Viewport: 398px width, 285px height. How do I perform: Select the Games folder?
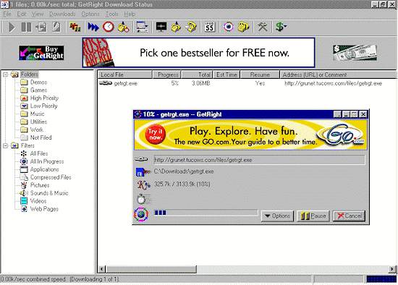(38, 90)
